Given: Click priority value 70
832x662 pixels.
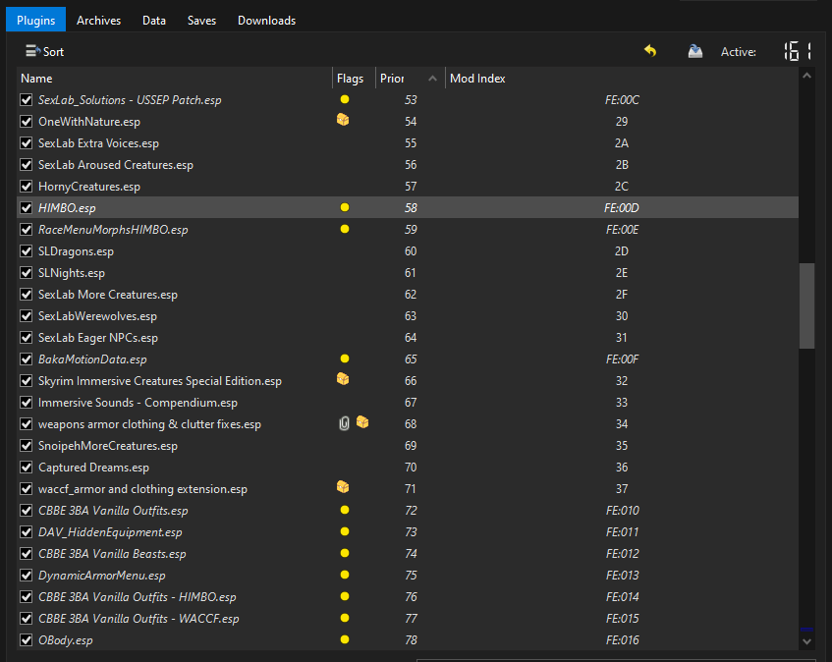Looking at the screenshot, I should click(411, 468).
